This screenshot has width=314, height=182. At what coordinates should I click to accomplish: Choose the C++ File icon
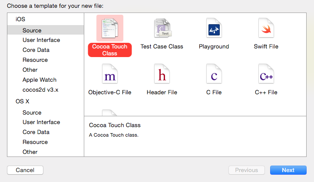[x=266, y=74]
